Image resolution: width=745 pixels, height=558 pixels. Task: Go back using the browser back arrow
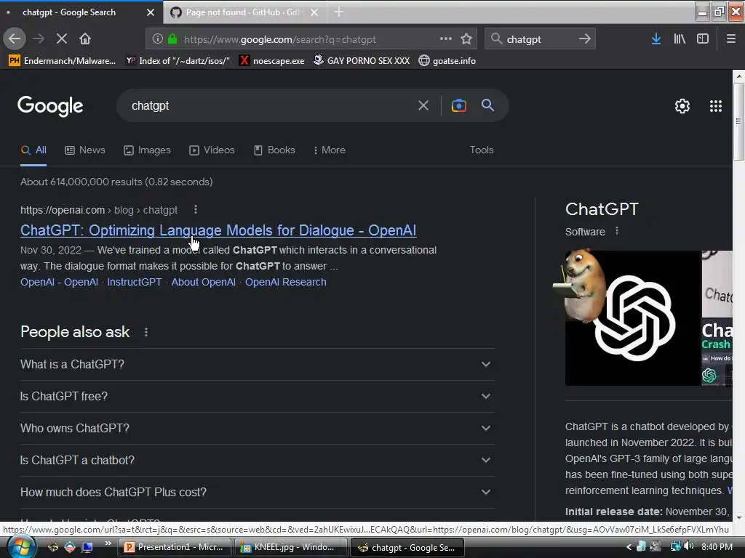tap(15, 39)
